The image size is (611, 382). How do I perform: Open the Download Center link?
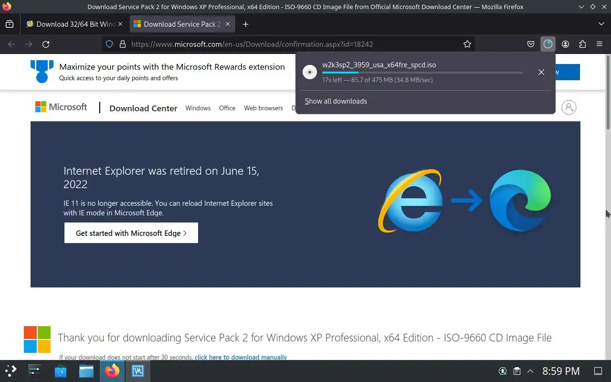[143, 108]
